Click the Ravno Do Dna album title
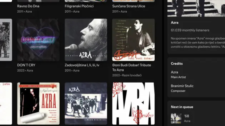Screen dimensions: 225x126 click(x=28, y=6)
